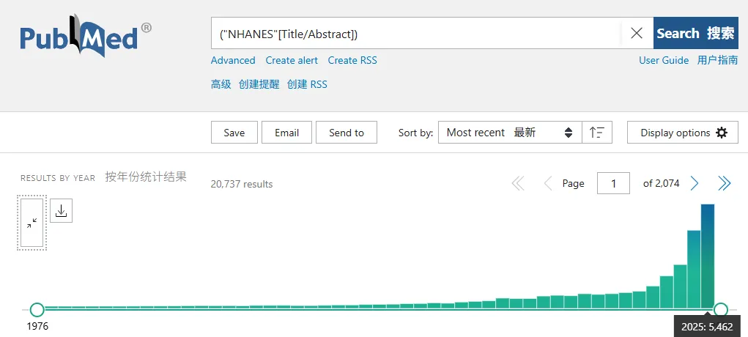Go to the previous results page
The height and width of the screenshot is (337, 748).
[548, 183]
